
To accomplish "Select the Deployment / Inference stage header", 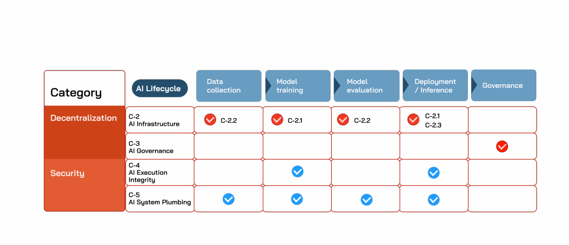I will point(435,85).
